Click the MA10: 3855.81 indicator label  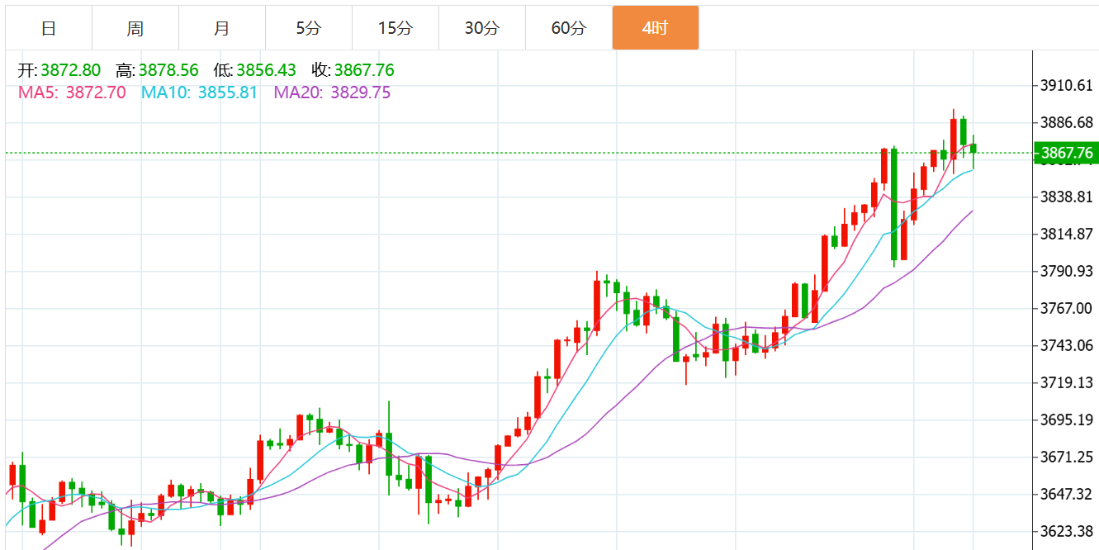click(200, 92)
